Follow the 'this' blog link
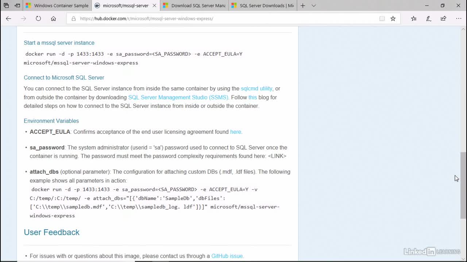 click(x=252, y=97)
